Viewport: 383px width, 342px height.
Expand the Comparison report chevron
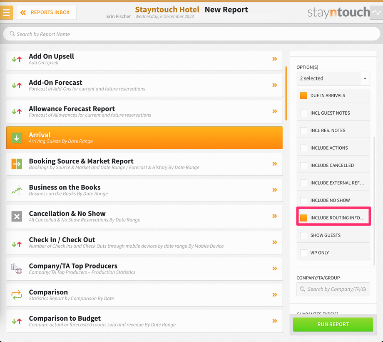274,294
